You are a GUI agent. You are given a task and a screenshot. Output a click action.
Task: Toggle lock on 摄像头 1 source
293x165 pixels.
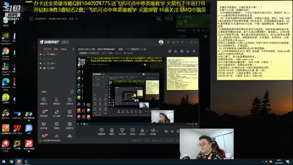[44, 54]
